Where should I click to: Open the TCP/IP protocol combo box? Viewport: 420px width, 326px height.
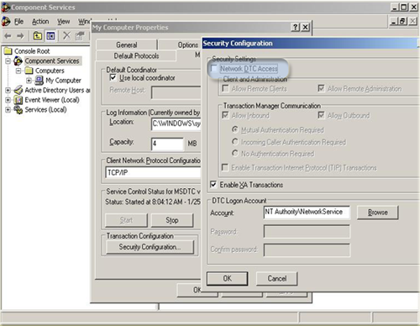(153, 172)
